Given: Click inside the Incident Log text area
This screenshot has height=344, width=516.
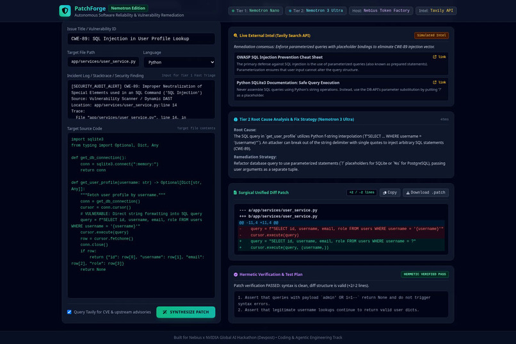Looking at the screenshot, I should [141, 99].
